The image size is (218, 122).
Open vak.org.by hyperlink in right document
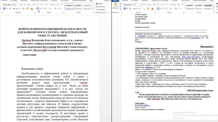coord(191,57)
